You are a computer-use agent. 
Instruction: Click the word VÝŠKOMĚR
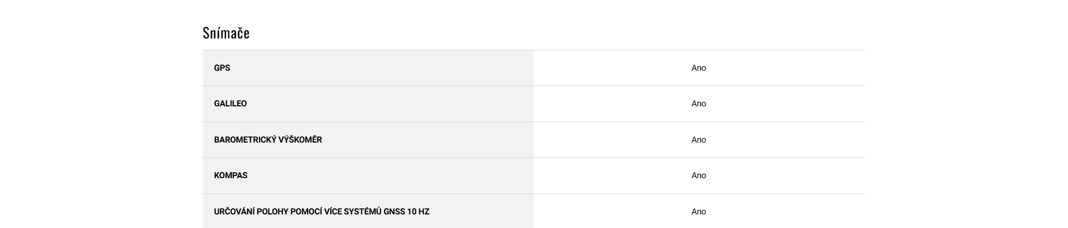click(x=300, y=140)
